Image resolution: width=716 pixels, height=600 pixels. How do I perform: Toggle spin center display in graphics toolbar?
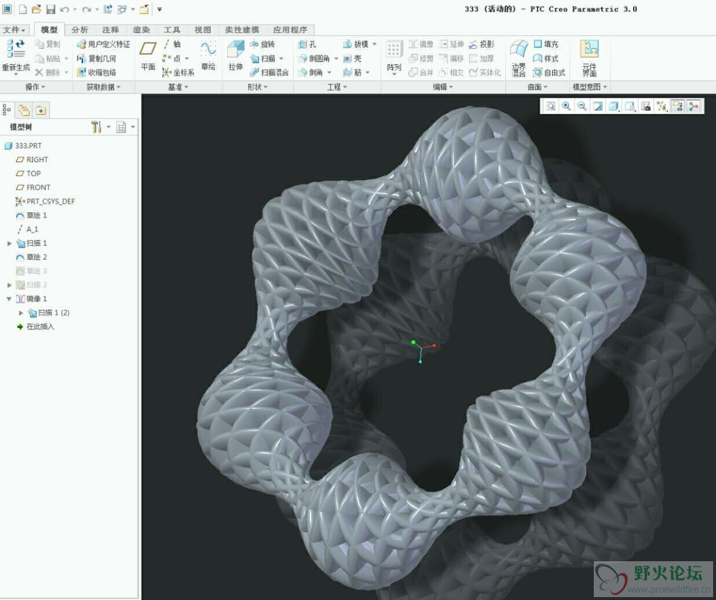(x=693, y=106)
